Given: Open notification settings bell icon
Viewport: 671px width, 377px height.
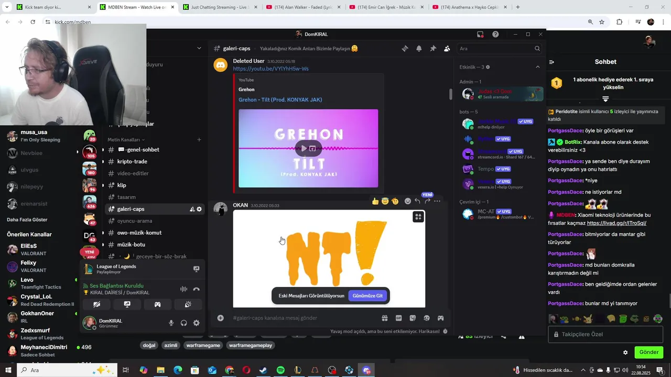Looking at the screenshot, I should click(419, 48).
